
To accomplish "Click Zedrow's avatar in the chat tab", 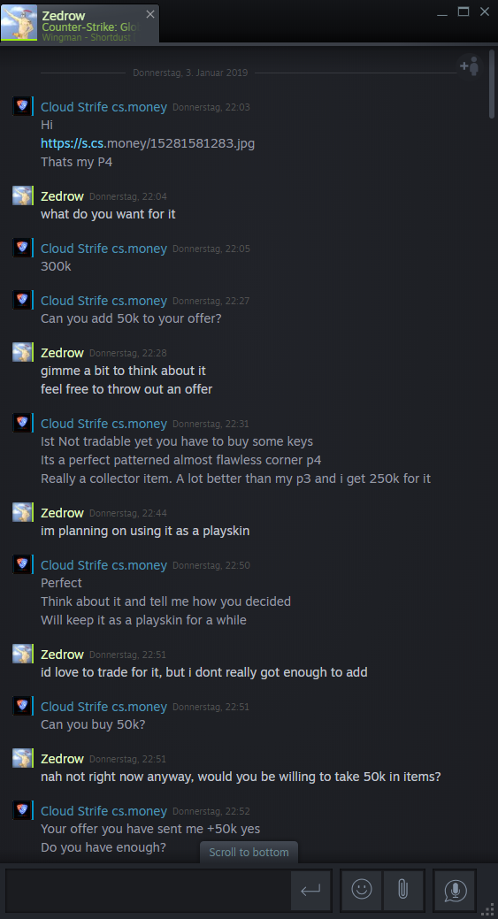I will point(19,23).
